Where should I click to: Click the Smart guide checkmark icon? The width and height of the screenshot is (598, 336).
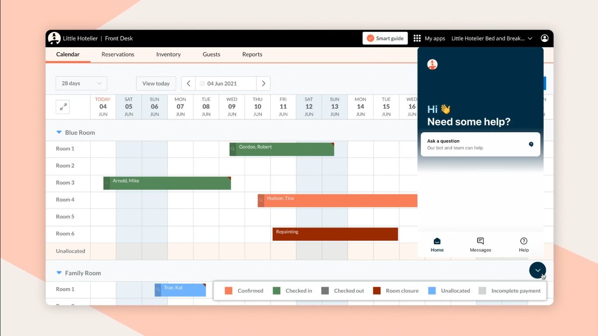(x=370, y=38)
